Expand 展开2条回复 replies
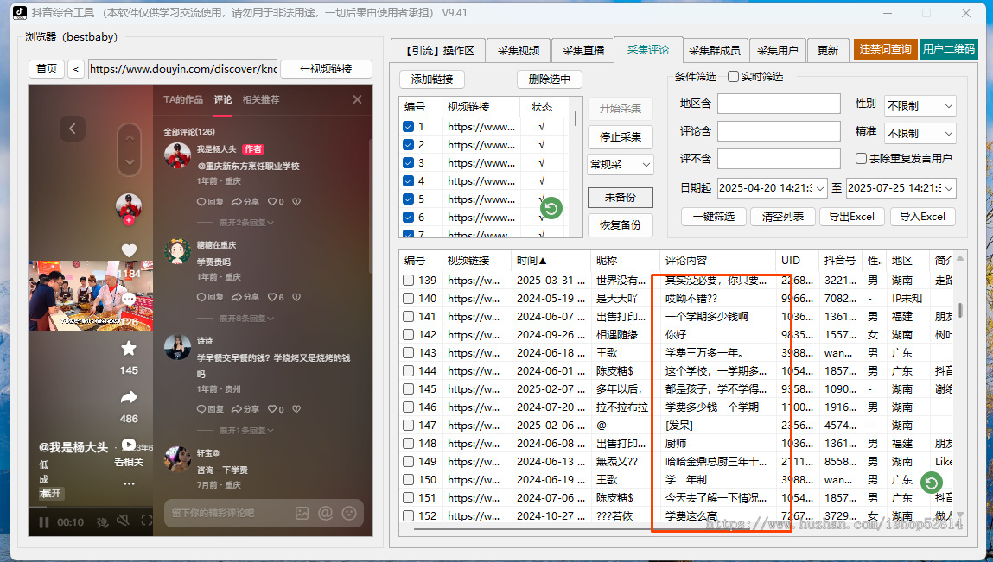 click(x=246, y=223)
